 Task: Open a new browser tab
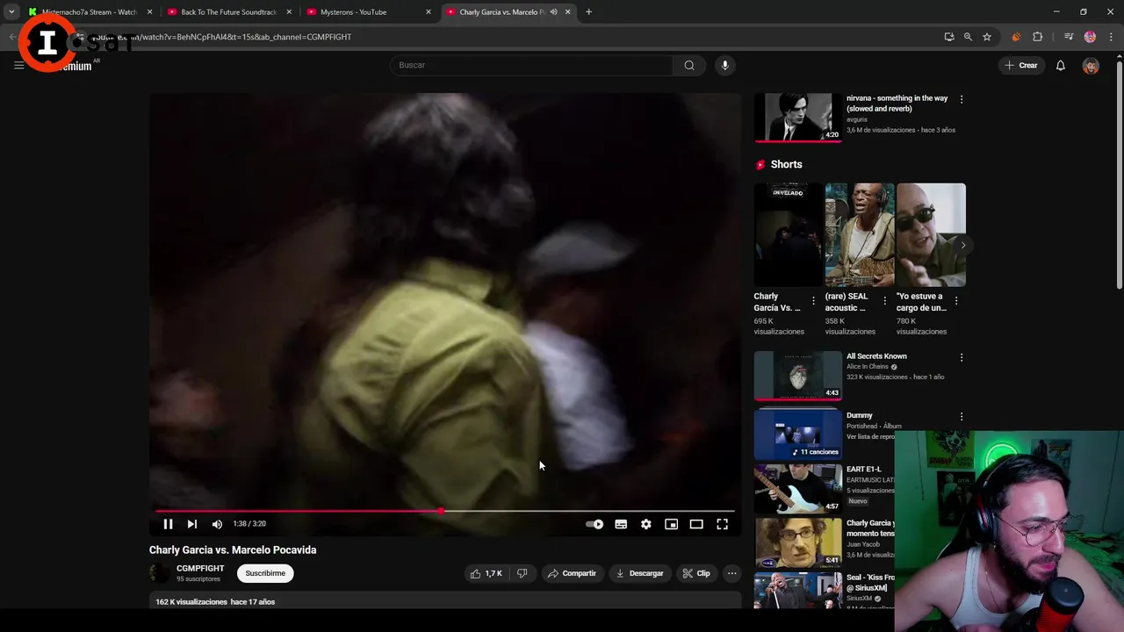click(588, 12)
